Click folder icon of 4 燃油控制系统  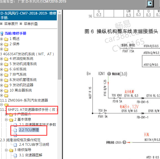[6, 59]
